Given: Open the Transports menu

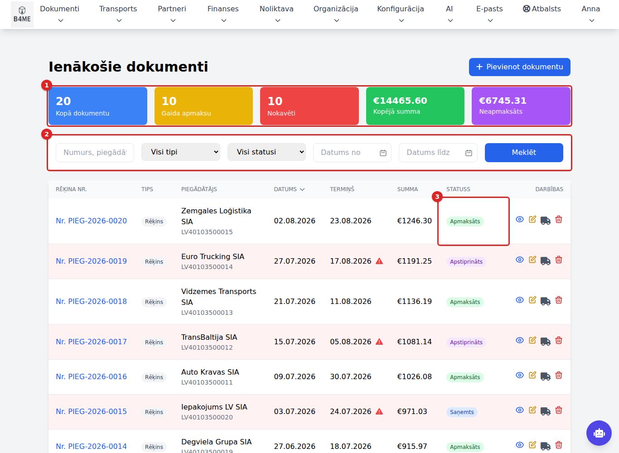Looking at the screenshot, I should coord(118,14).
